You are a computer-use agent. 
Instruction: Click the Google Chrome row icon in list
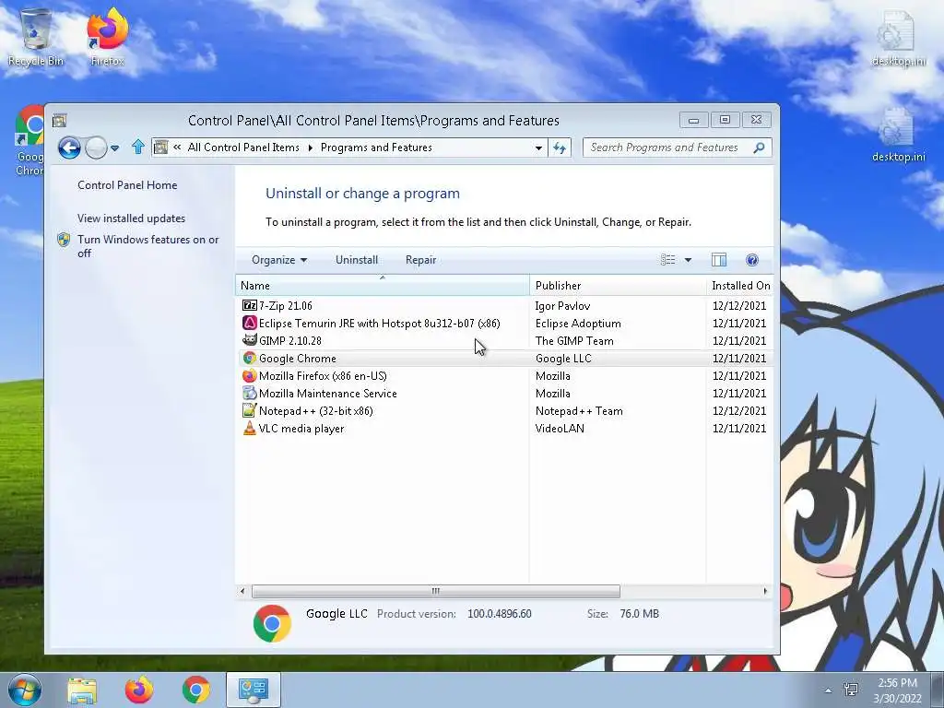(x=249, y=359)
